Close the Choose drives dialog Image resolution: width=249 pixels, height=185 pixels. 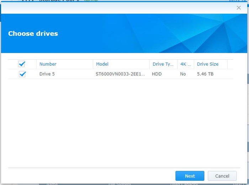(x=239, y=7)
